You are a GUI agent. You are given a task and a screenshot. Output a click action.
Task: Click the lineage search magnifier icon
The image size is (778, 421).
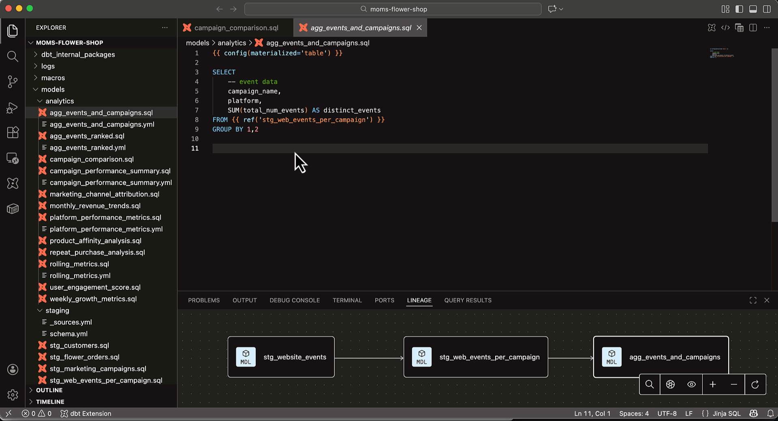point(650,384)
